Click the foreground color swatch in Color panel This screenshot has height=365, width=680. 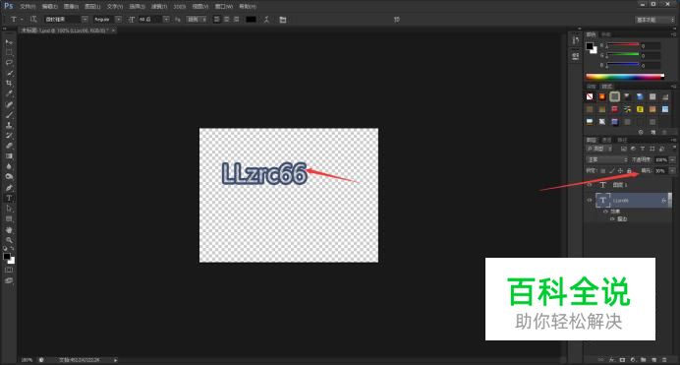click(x=590, y=46)
